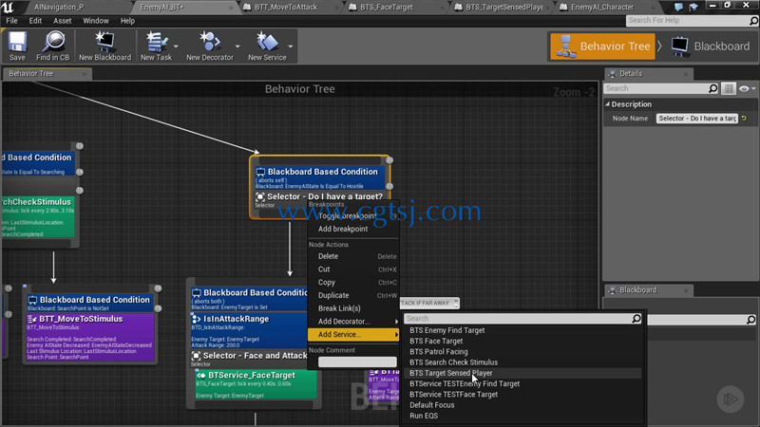
Task: Switch to BTS_FaceTarget tab
Action: (387, 7)
